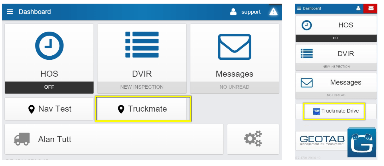Open hamburger menu in large Dashboard
The image size is (384, 166).
coord(10,12)
